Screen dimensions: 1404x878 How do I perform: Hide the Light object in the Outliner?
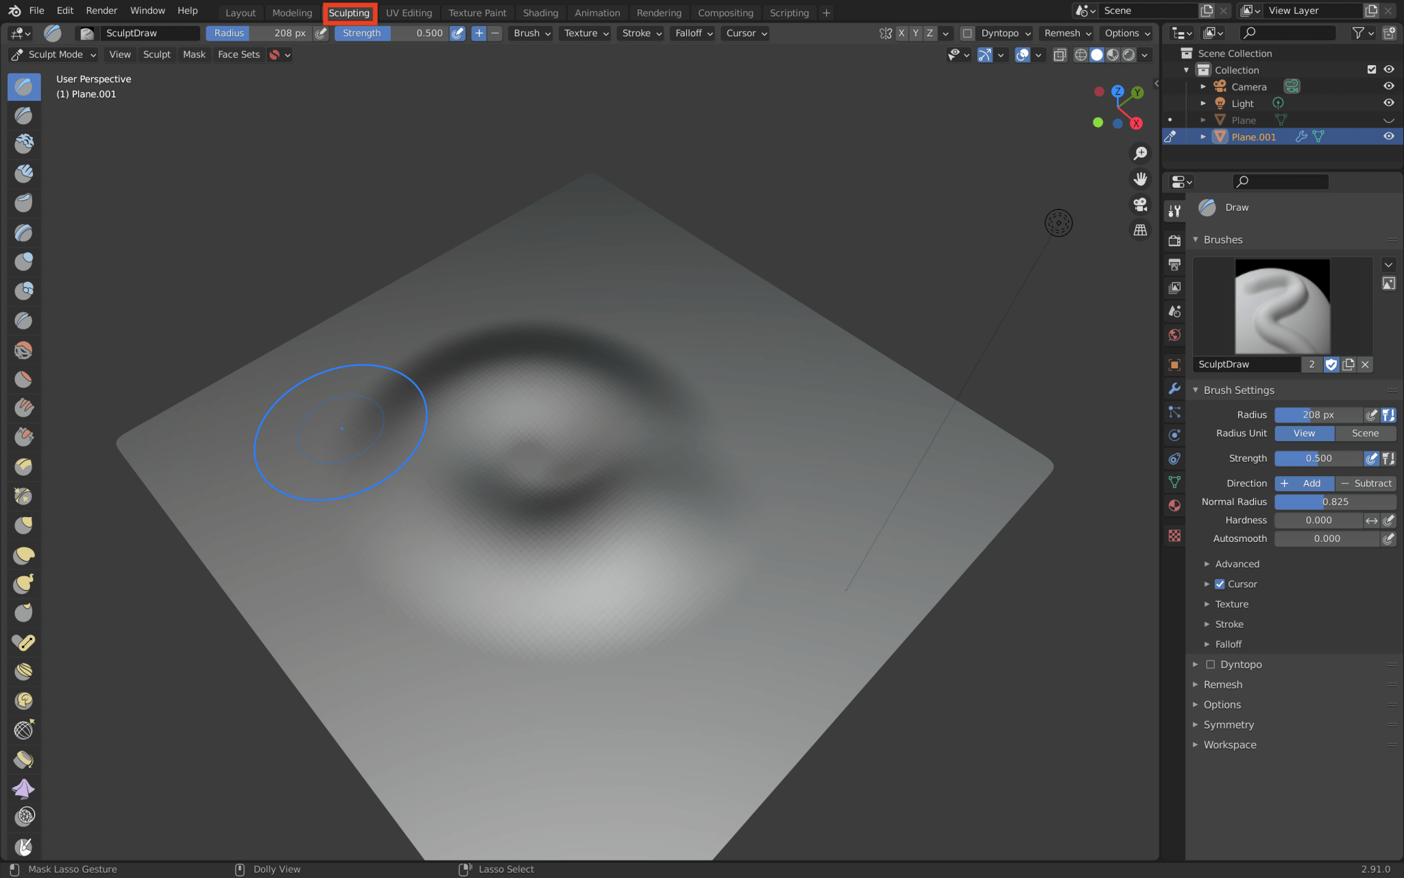coord(1389,103)
